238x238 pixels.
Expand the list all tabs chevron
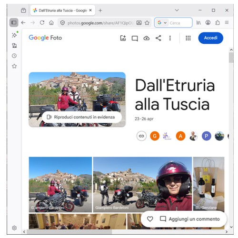point(177,10)
